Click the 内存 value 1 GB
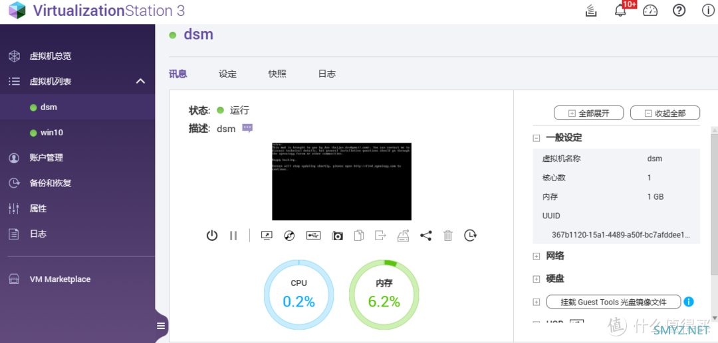 [656, 197]
